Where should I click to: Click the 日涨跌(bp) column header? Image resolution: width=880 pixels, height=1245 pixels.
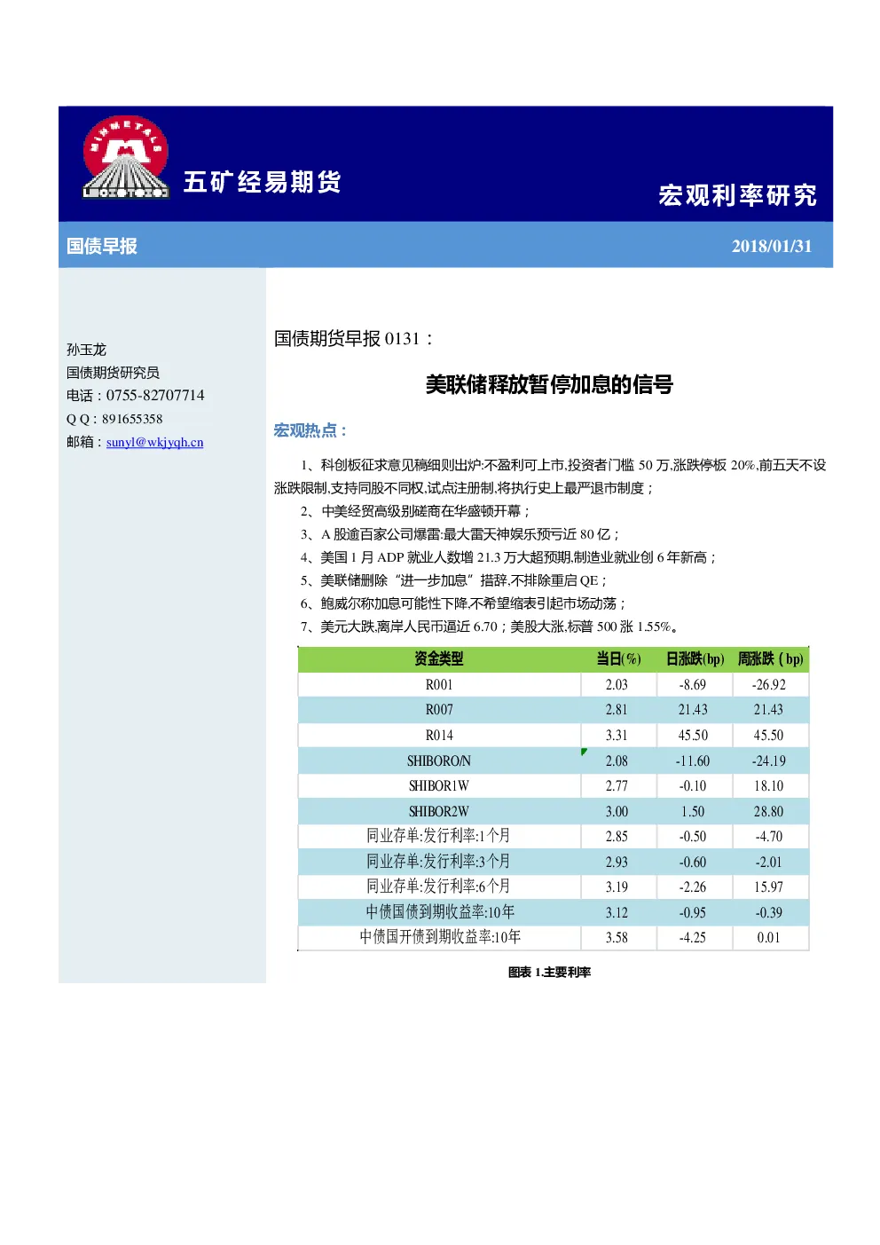[x=695, y=658]
